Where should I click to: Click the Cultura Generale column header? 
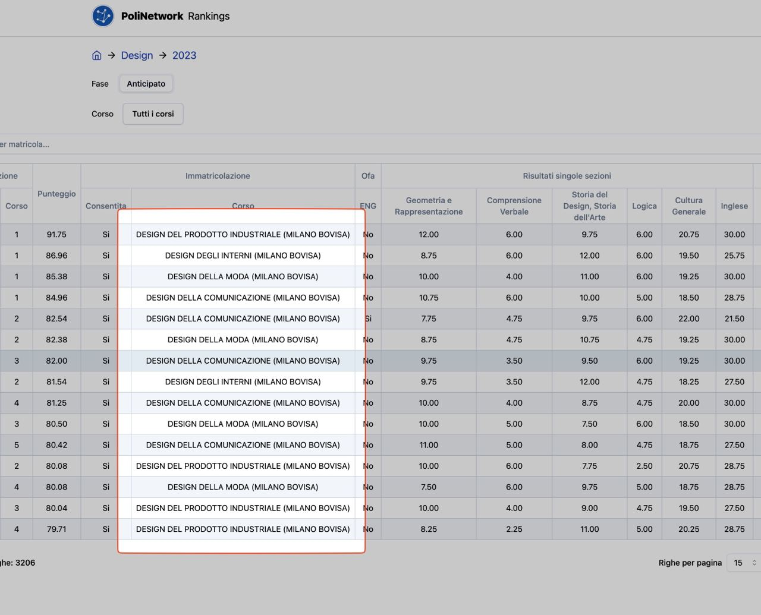tap(688, 206)
